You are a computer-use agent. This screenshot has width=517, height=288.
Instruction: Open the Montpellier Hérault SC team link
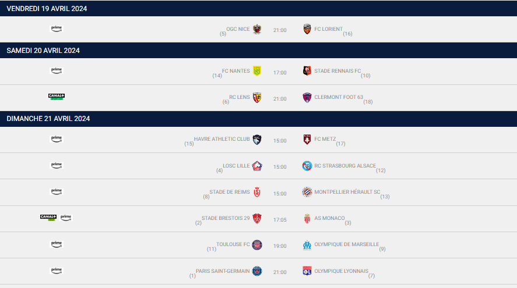pyautogui.click(x=347, y=192)
